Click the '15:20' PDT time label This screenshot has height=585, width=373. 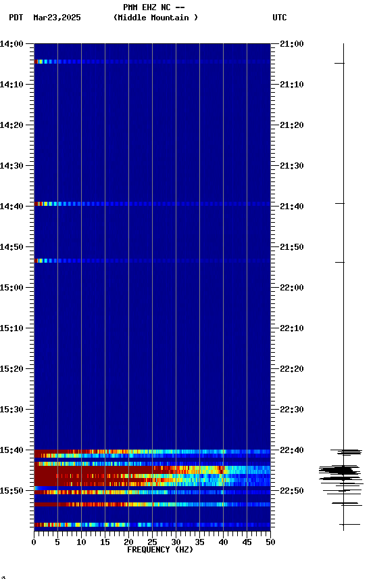coord(11,369)
